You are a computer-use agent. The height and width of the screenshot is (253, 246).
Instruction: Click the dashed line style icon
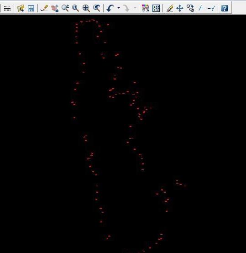click(x=7, y=8)
